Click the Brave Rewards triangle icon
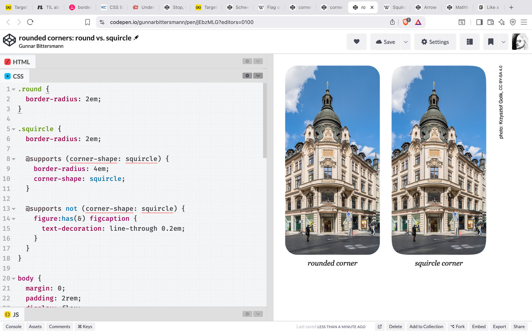This screenshot has width=532, height=332. click(x=418, y=22)
